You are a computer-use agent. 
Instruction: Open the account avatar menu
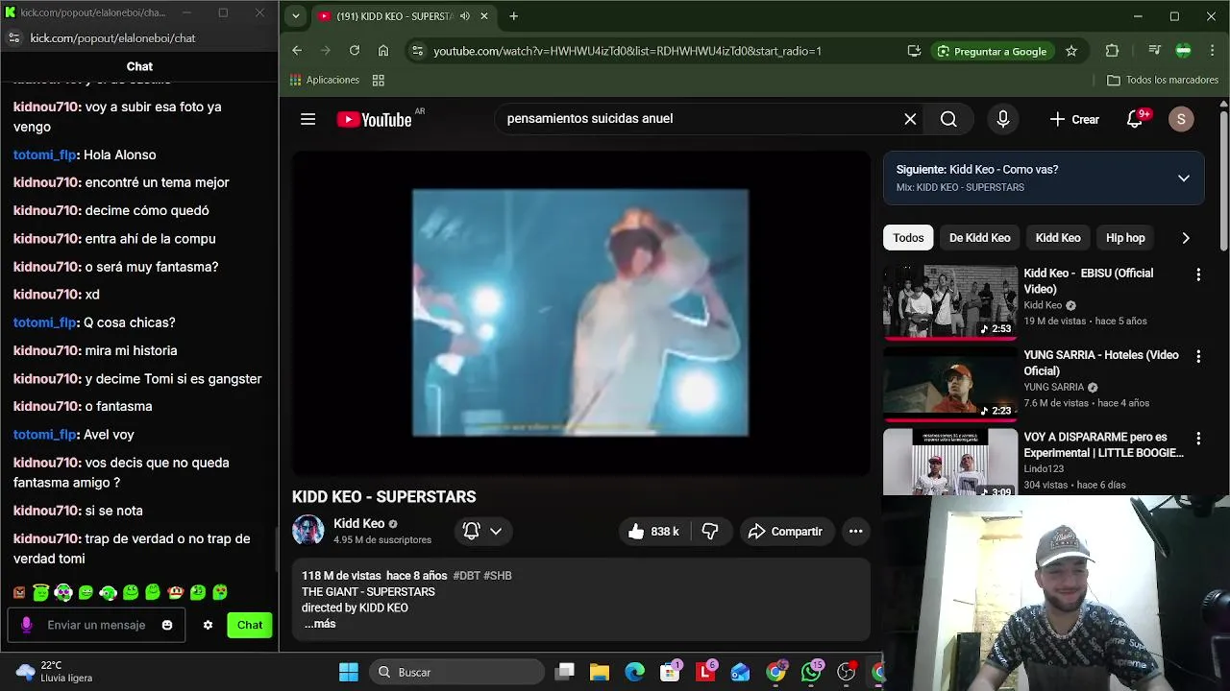click(x=1181, y=119)
